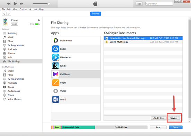
Task: Open the list view icon near search
Action: click(139, 4)
